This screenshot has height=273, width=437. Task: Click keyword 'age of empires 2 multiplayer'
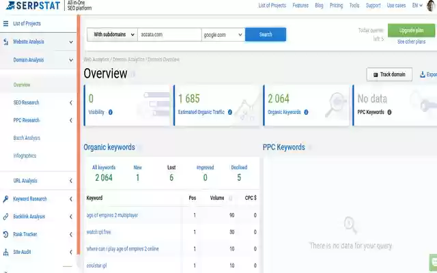coord(112,216)
